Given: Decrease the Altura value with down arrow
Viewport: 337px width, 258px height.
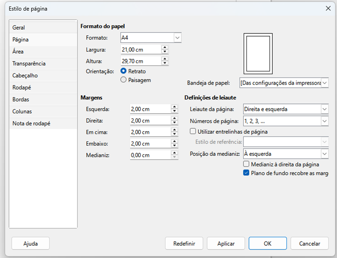Looking at the screenshot, I should (x=165, y=63).
